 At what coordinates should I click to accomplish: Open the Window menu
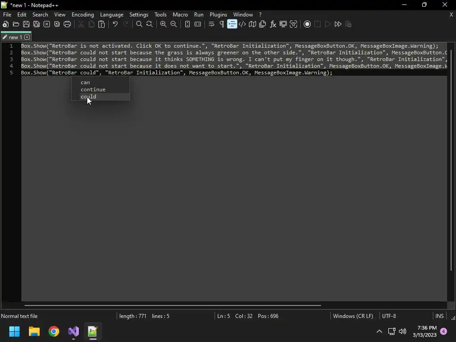pos(243,15)
